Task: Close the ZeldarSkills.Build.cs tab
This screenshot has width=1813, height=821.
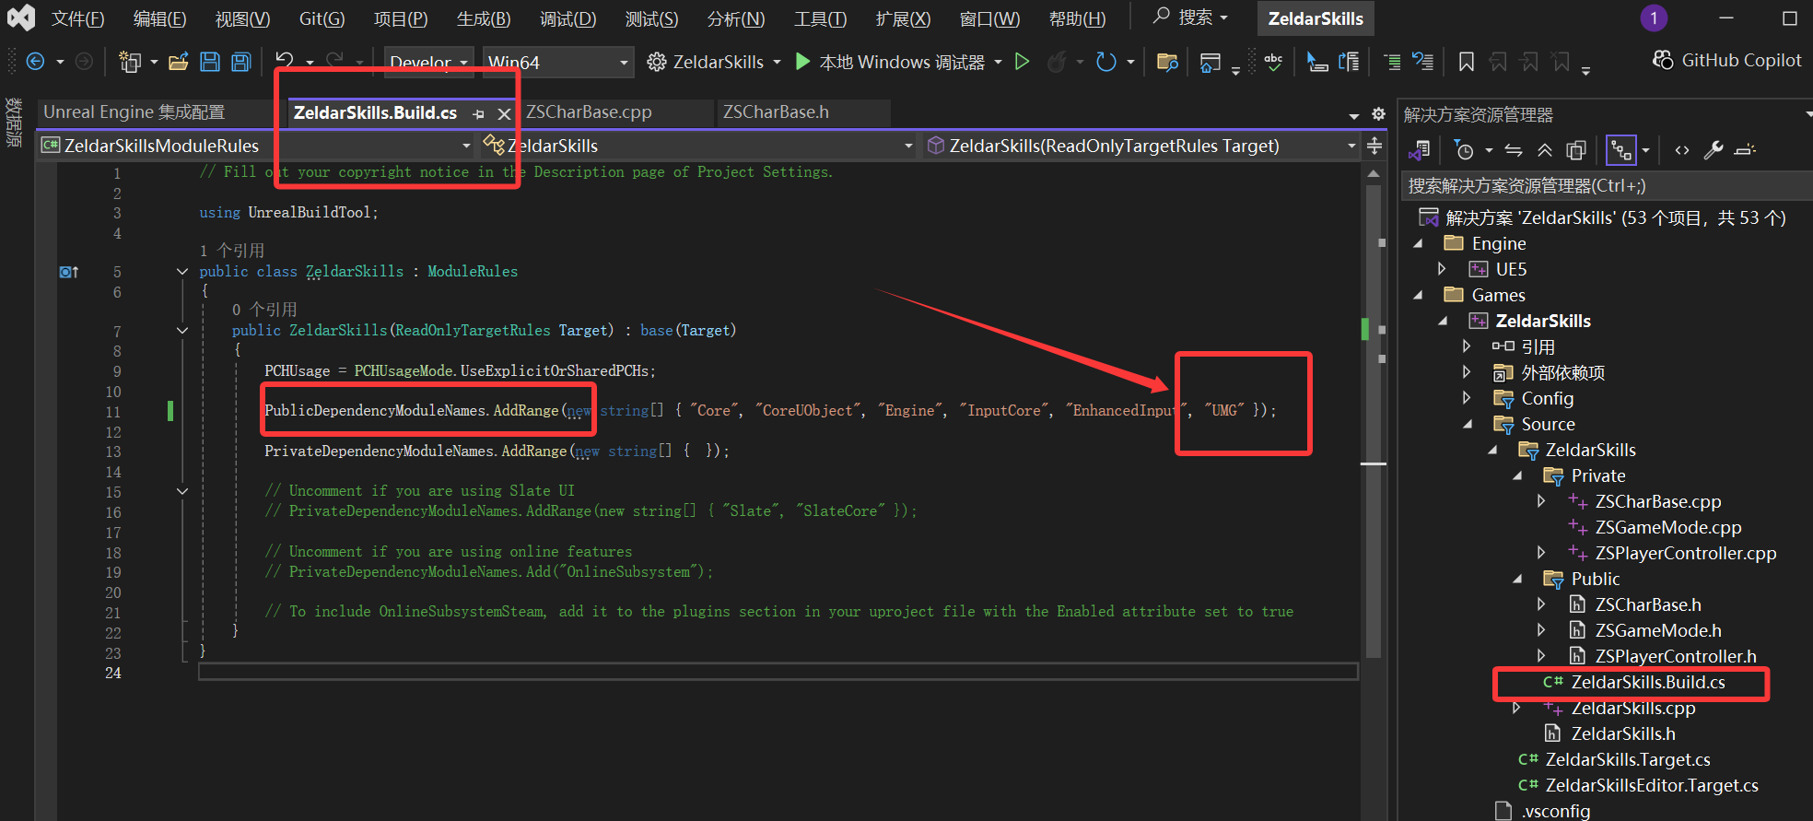Action: [504, 114]
